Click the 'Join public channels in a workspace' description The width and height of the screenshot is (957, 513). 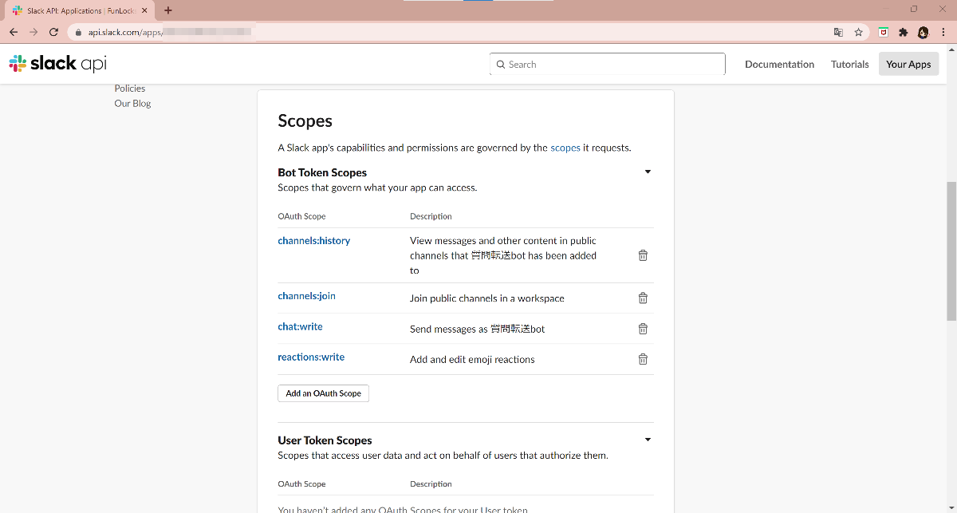(x=487, y=298)
